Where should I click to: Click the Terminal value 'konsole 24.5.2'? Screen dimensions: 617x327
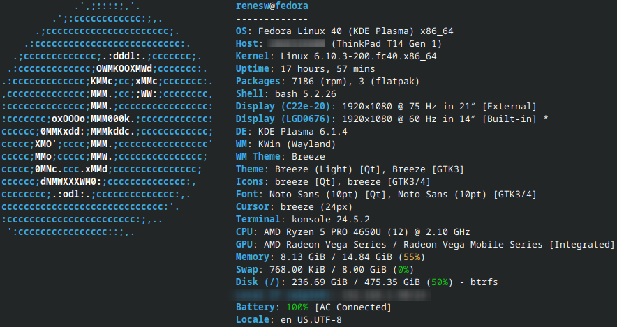click(x=331, y=220)
